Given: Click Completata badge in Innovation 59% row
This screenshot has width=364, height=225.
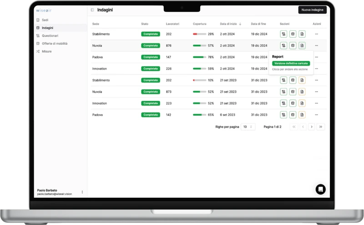Looking at the screenshot, I should [151, 69].
